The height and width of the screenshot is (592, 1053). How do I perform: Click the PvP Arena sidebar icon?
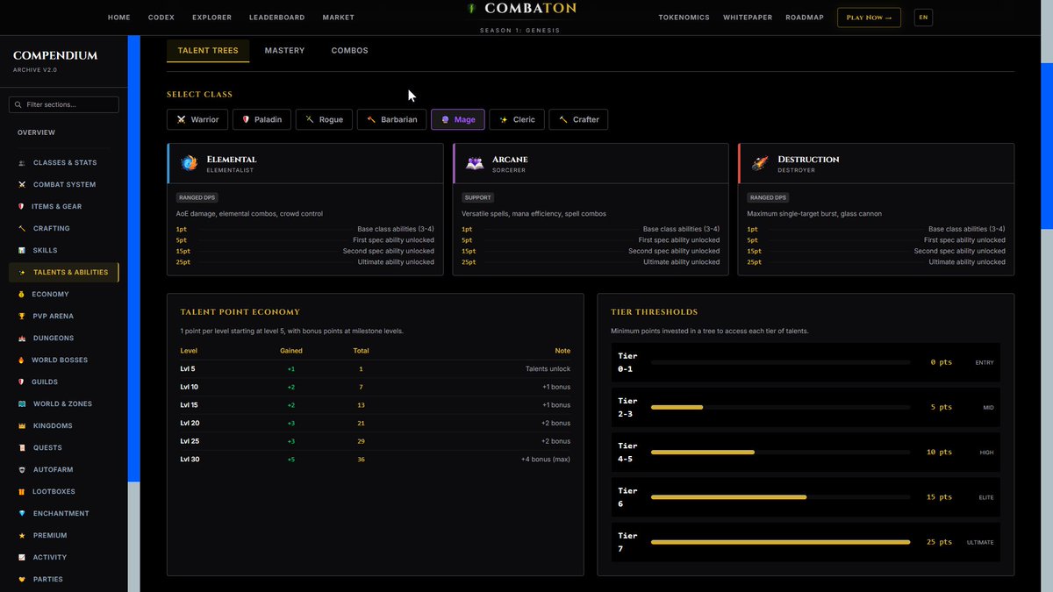click(22, 317)
